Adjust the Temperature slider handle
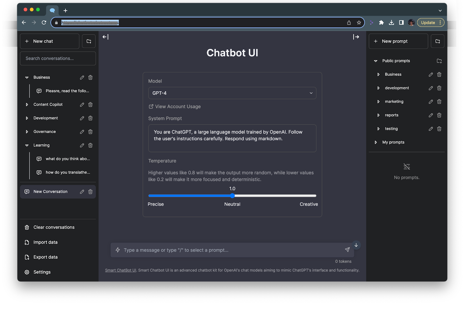 (232, 196)
